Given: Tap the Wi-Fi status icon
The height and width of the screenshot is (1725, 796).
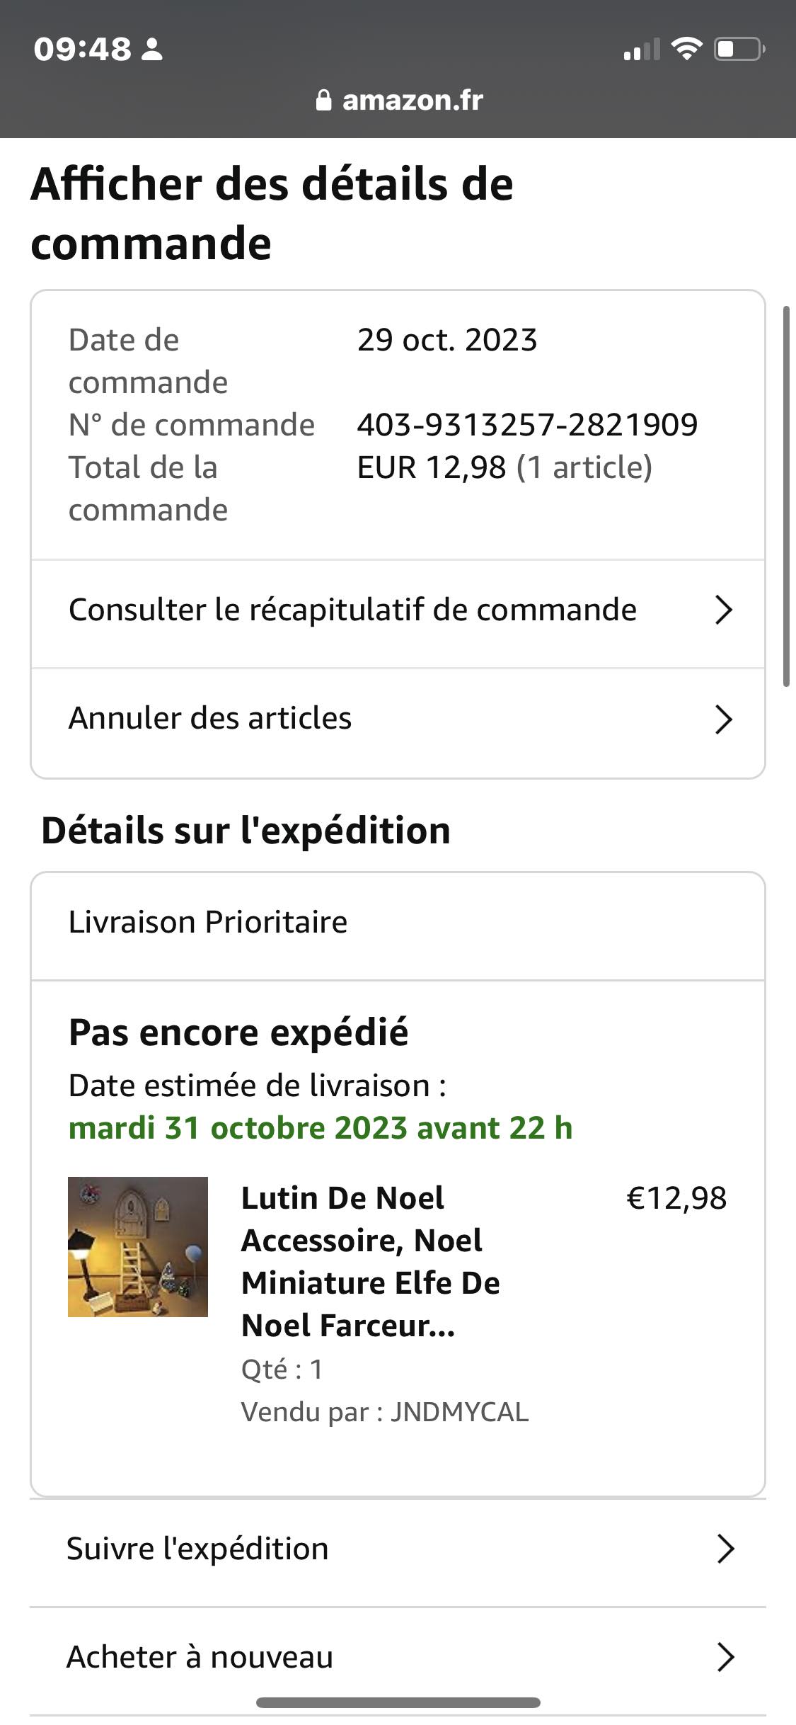Looking at the screenshot, I should (x=686, y=49).
